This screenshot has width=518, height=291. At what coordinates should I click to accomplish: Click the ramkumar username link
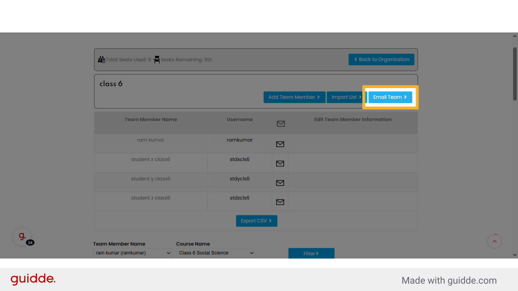(240, 140)
